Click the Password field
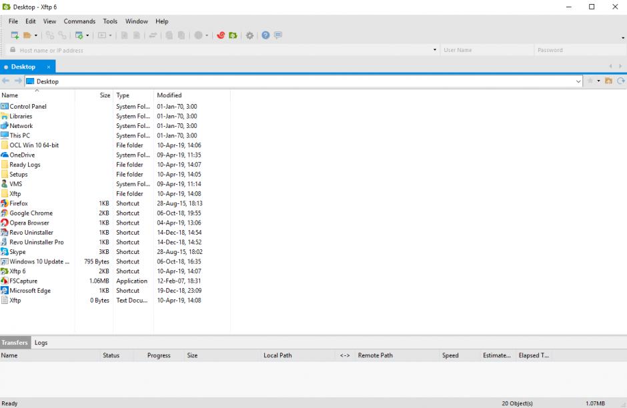The image size is (627, 408). pyautogui.click(x=580, y=50)
